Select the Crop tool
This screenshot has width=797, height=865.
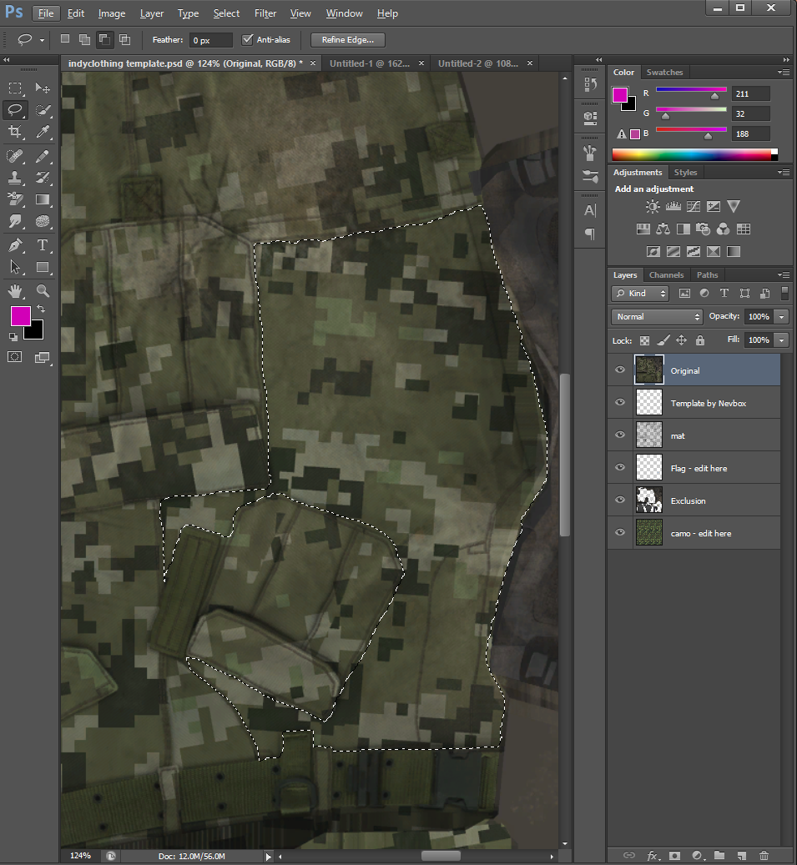(15, 132)
